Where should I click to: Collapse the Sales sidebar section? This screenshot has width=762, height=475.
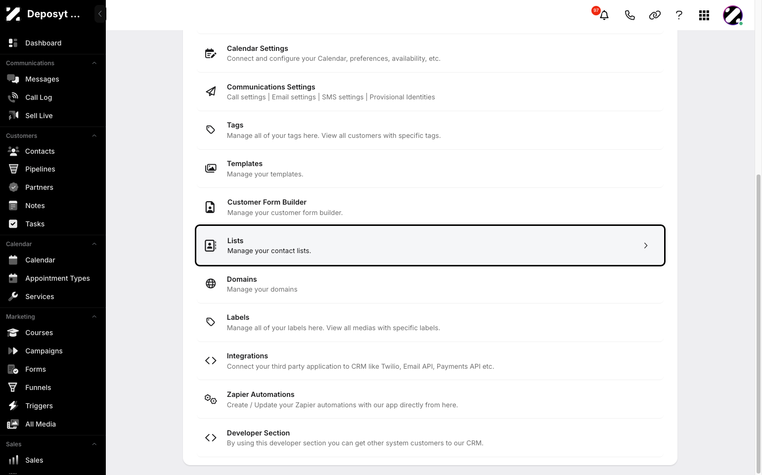(94, 444)
